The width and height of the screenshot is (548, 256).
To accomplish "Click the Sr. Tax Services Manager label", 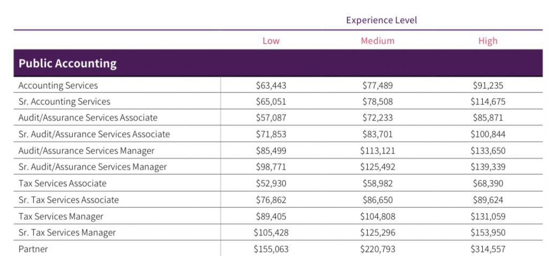I will [67, 232].
